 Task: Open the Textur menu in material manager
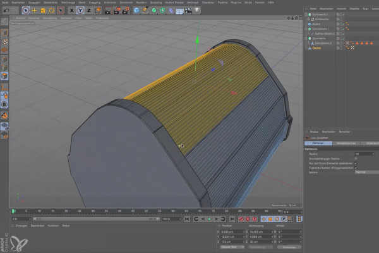click(x=66, y=226)
